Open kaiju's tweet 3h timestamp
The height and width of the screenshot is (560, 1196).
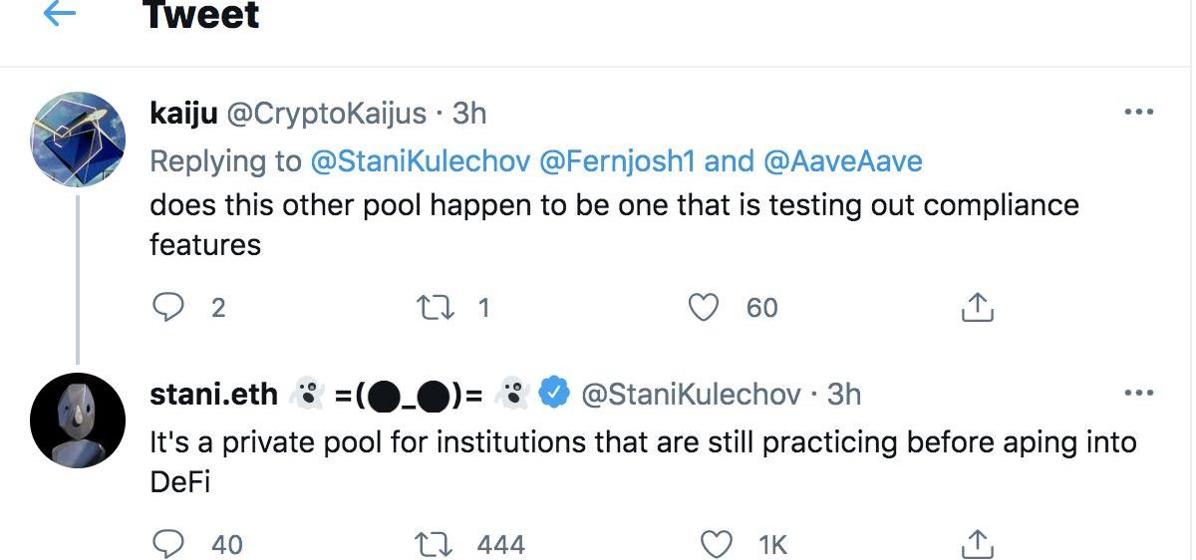pyautogui.click(x=469, y=114)
